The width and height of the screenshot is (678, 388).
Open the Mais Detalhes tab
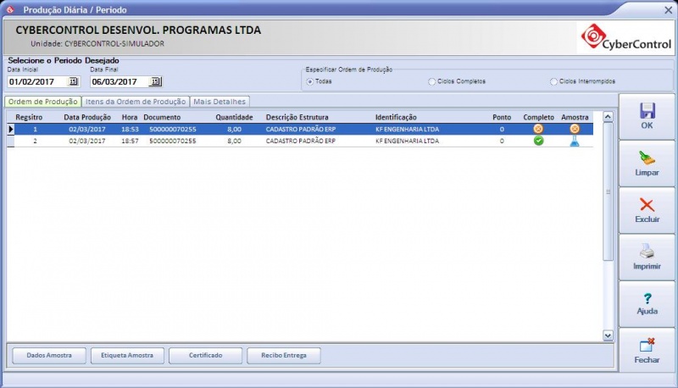point(220,102)
